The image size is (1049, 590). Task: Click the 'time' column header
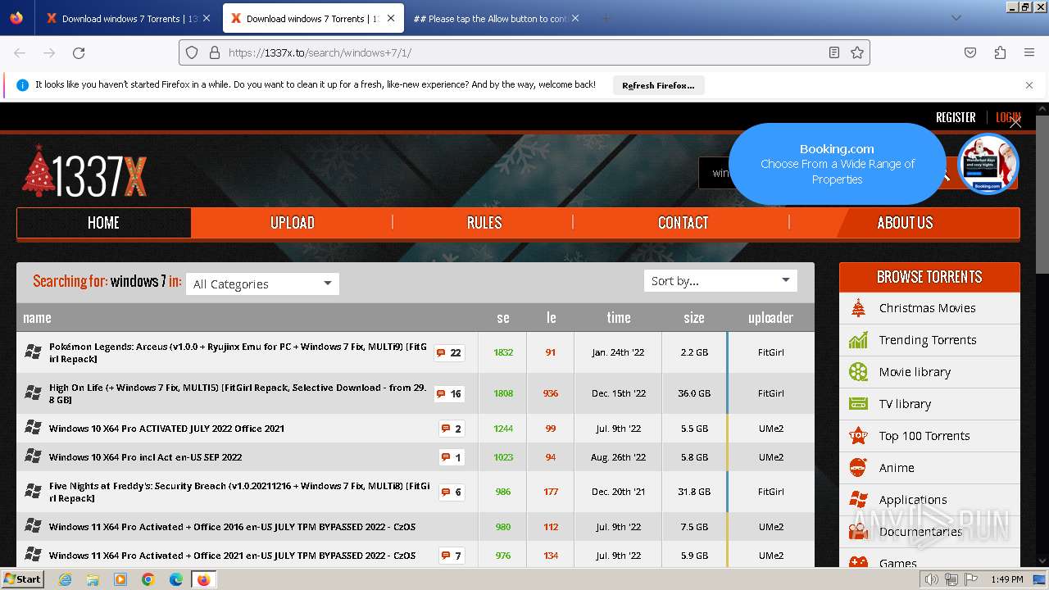(x=619, y=318)
